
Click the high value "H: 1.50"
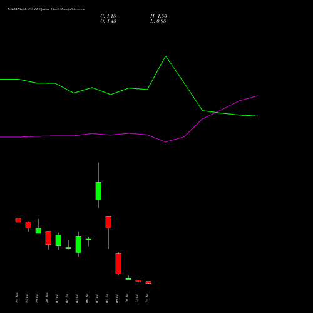158,16
